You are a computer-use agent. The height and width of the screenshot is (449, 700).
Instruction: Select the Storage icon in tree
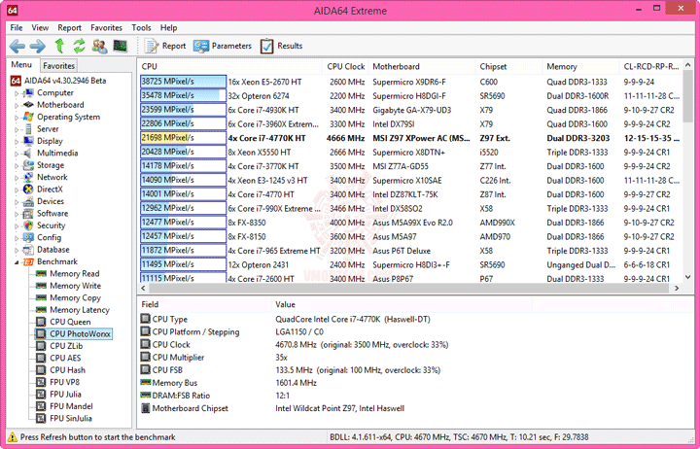[x=28, y=165]
